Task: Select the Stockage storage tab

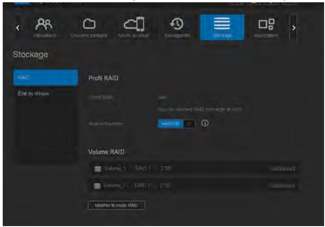Action: (x=222, y=27)
